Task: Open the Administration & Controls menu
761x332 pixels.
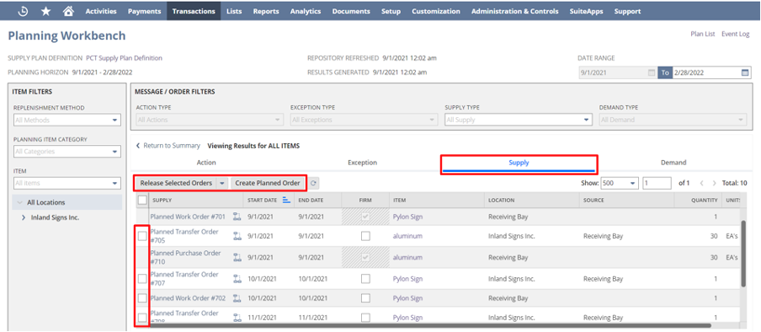Action: (x=515, y=11)
